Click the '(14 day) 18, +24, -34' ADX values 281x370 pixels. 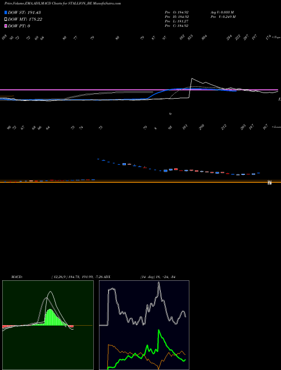coord(157,277)
